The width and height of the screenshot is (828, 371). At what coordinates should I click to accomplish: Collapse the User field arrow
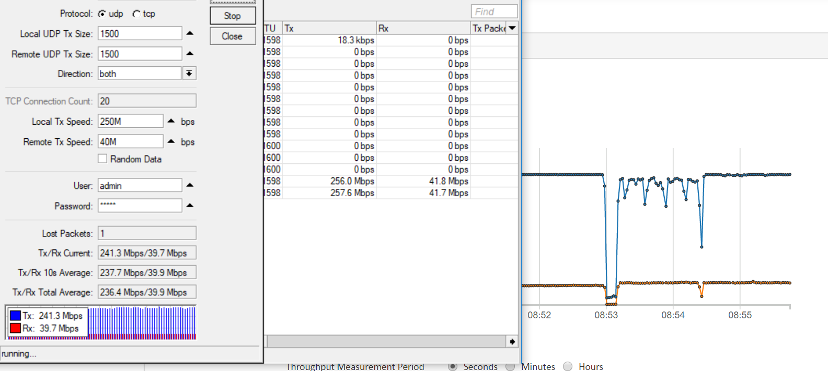point(190,185)
